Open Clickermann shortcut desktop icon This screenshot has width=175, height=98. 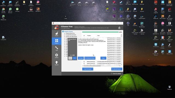[142, 32]
